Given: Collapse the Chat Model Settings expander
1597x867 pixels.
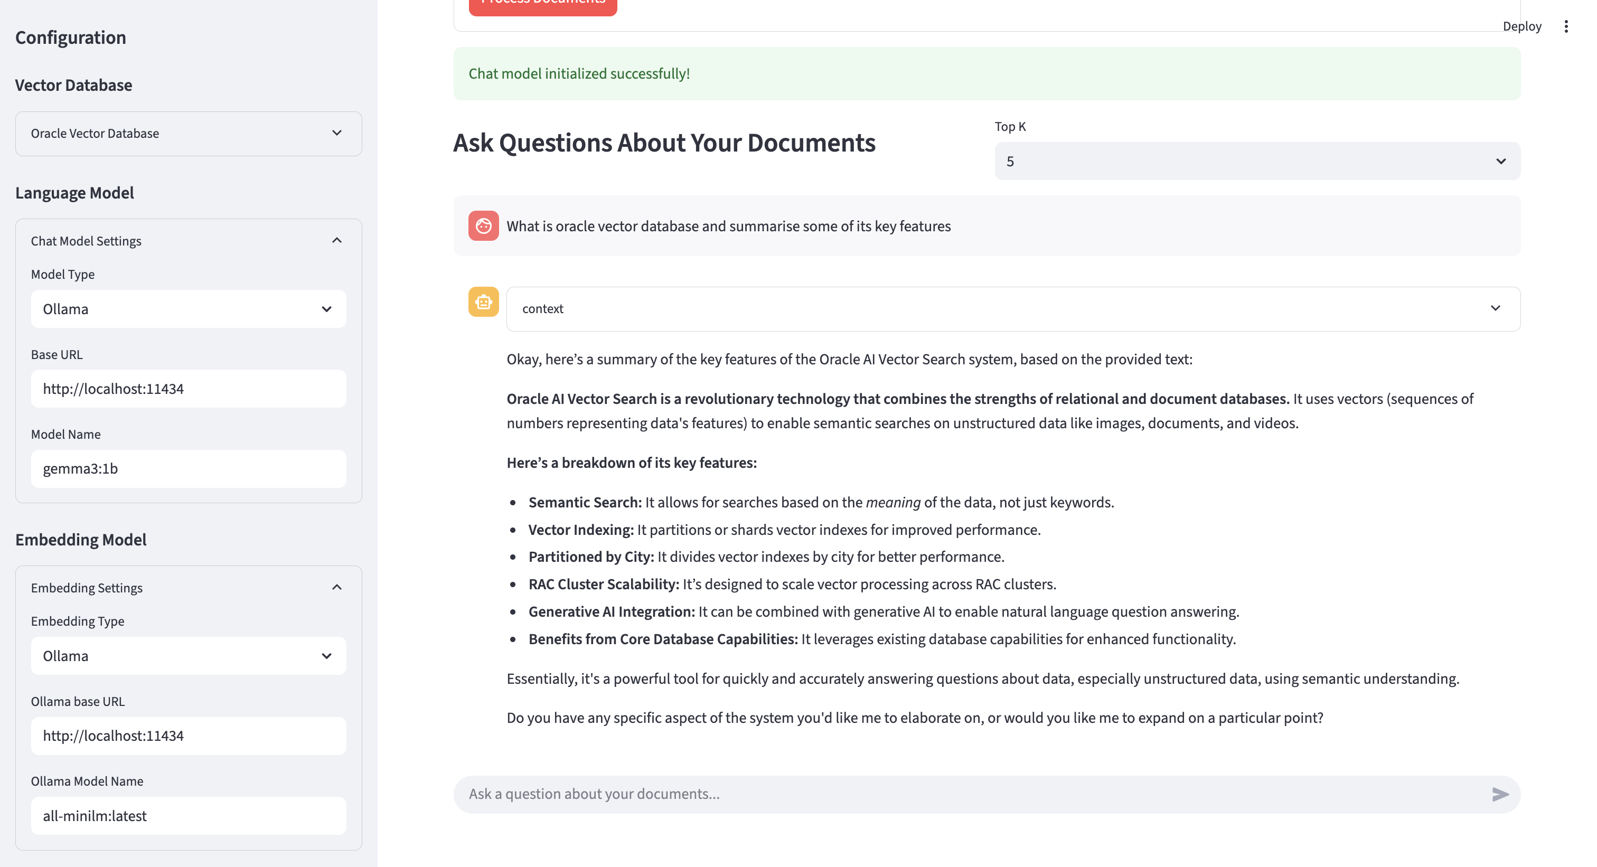Looking at the screenshot, I should point(189,240).
